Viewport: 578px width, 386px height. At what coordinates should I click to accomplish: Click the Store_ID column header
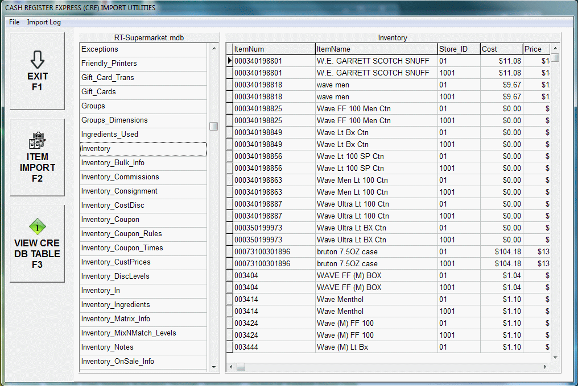458,49
